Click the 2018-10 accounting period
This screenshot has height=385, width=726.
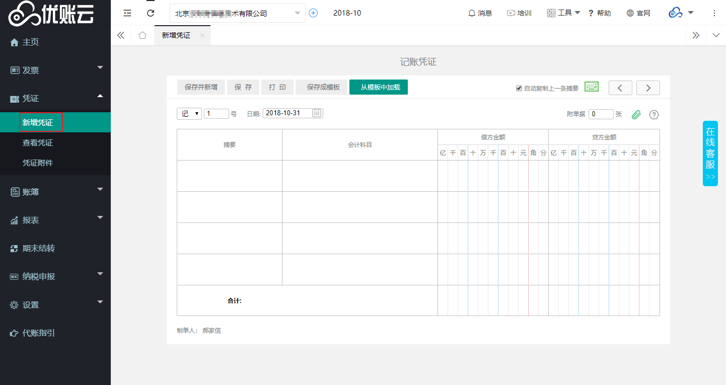tap(347, 13)
